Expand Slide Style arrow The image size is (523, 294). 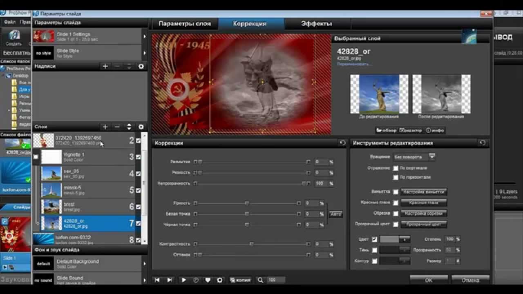click(144, 53)
